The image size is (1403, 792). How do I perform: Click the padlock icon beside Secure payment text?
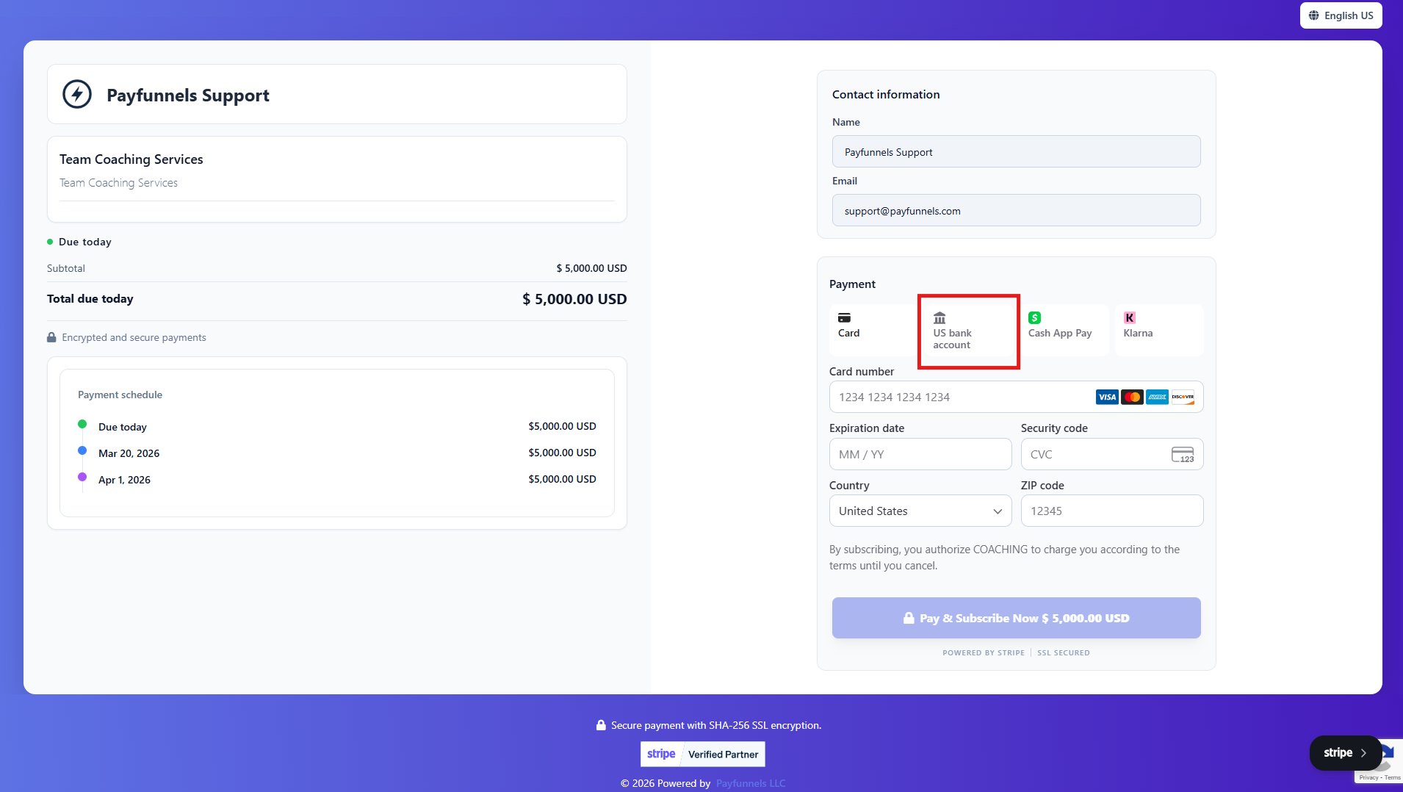[x=601, y=725]
